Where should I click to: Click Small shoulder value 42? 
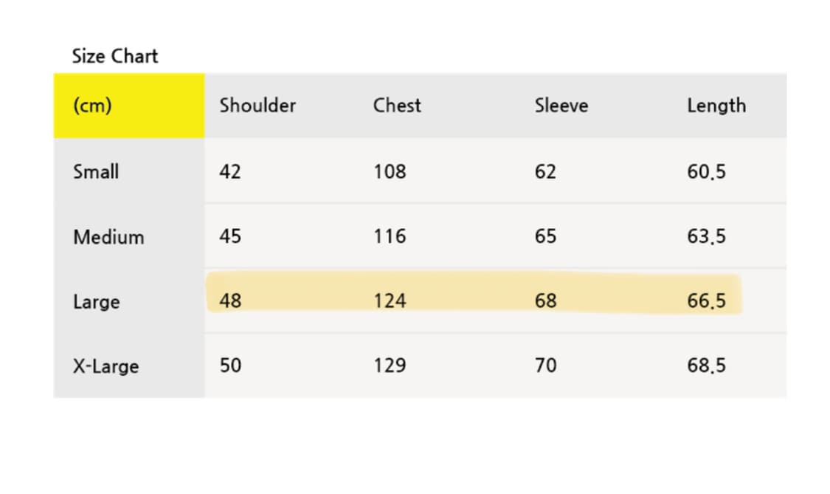point(230,172)
